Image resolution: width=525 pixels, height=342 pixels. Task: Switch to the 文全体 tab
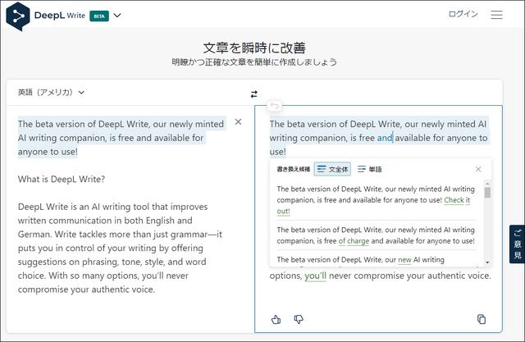(333, 169)
